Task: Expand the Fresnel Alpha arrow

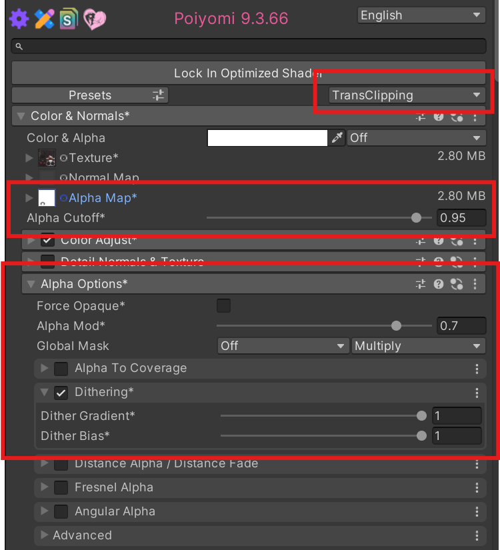Action: (44, 487)
